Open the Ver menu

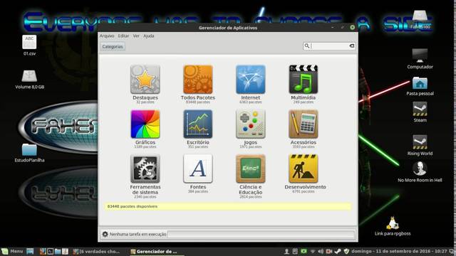(136, 36)
